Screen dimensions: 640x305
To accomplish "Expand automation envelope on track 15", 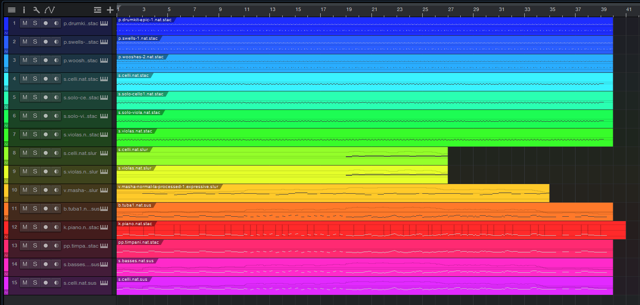I will 6,292.
